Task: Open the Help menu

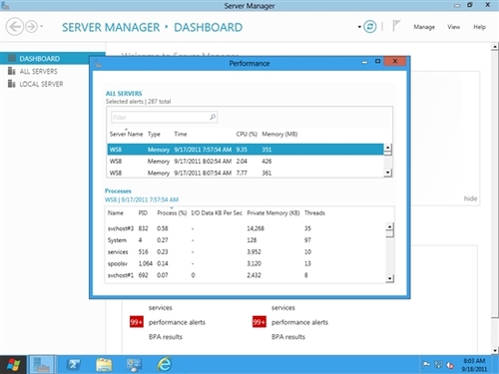Action: (480, 27)
